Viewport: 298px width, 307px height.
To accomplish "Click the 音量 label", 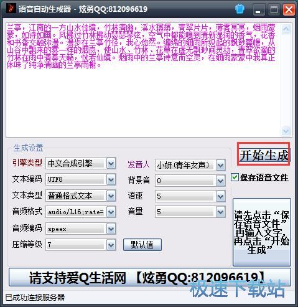I will [x=135, y=211].
